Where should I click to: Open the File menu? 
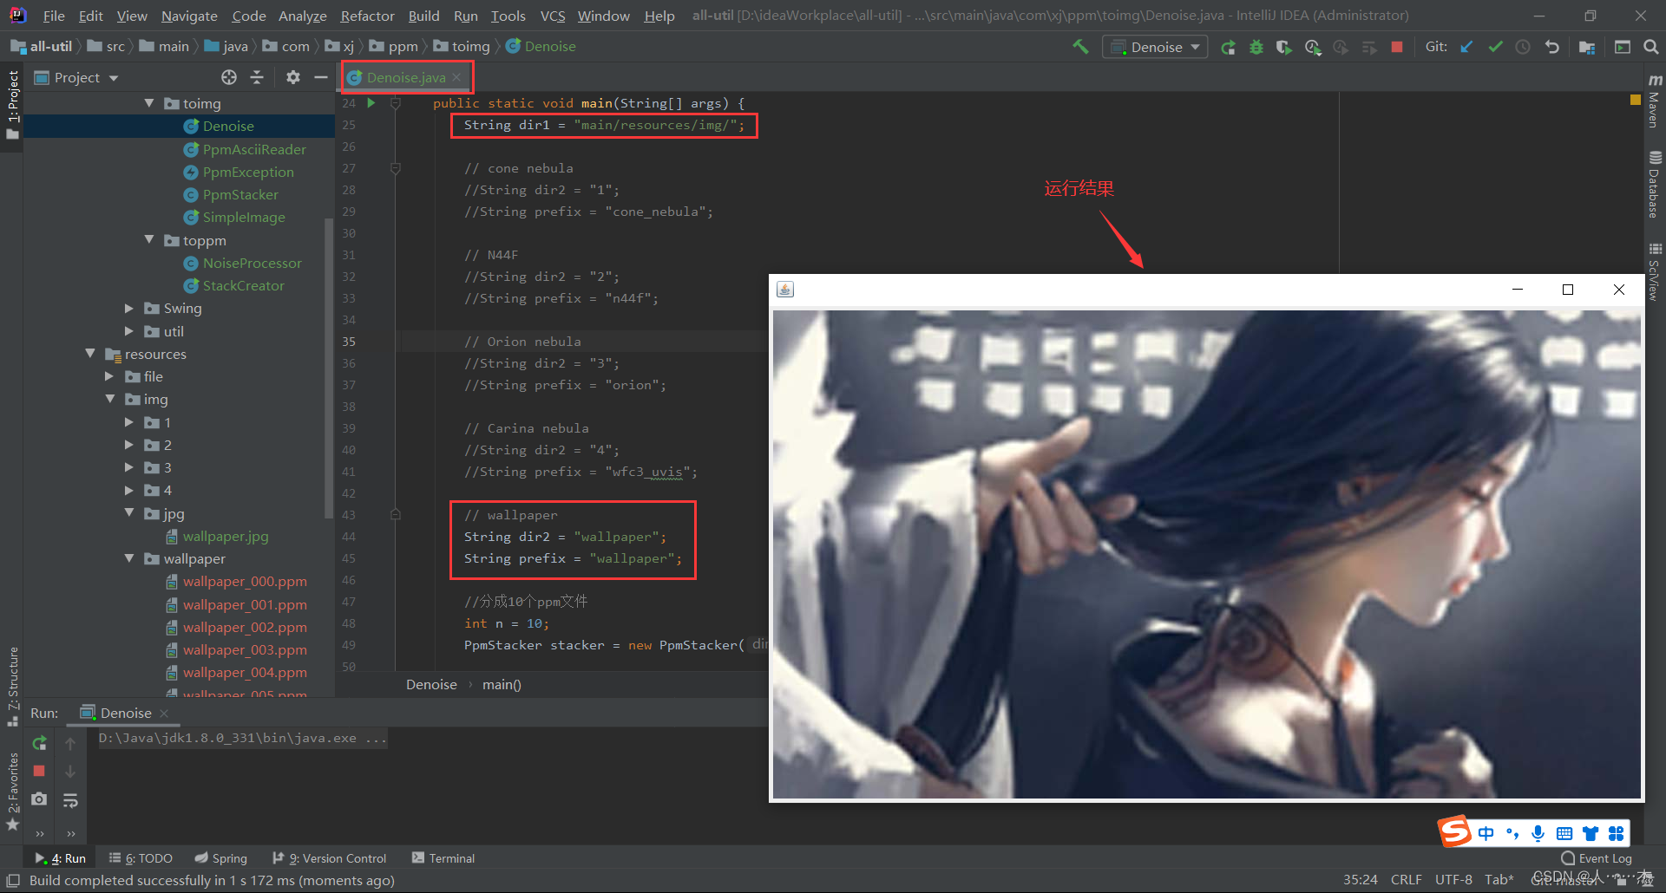pos(54,16)
